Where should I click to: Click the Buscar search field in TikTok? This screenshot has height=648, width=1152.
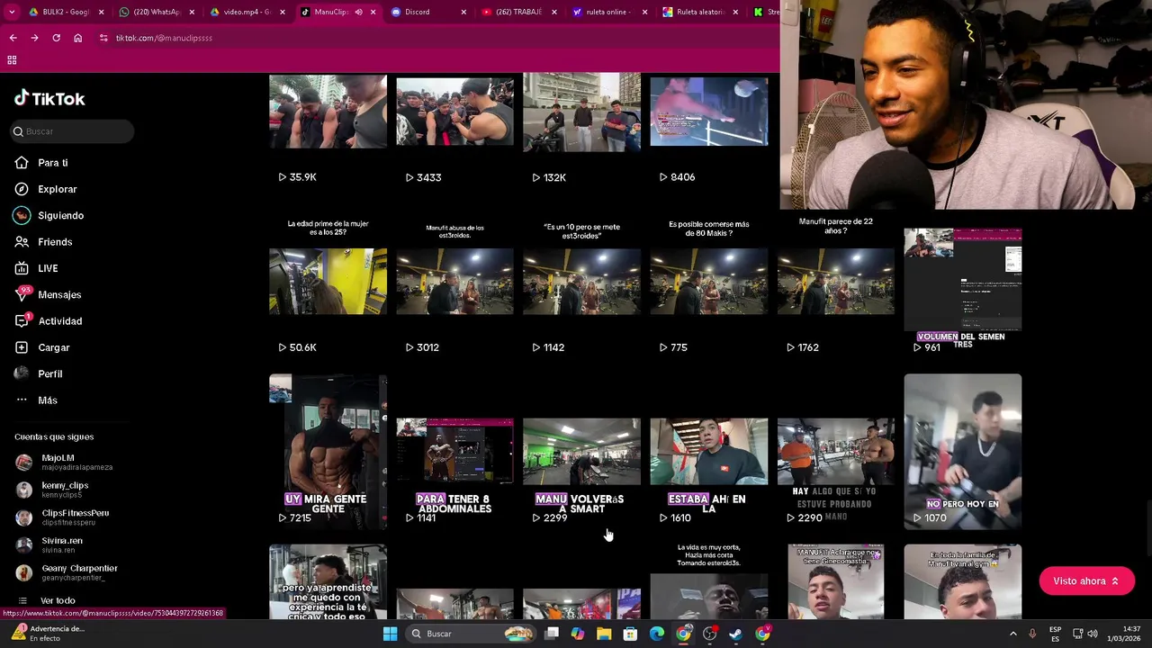(x=72, y=131)
